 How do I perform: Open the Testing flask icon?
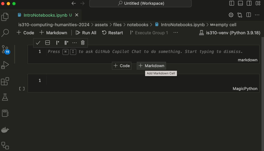[x=5, y=97]
